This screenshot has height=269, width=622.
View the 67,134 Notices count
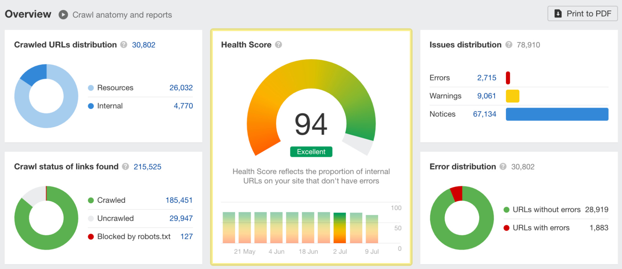tap(484, 114)
